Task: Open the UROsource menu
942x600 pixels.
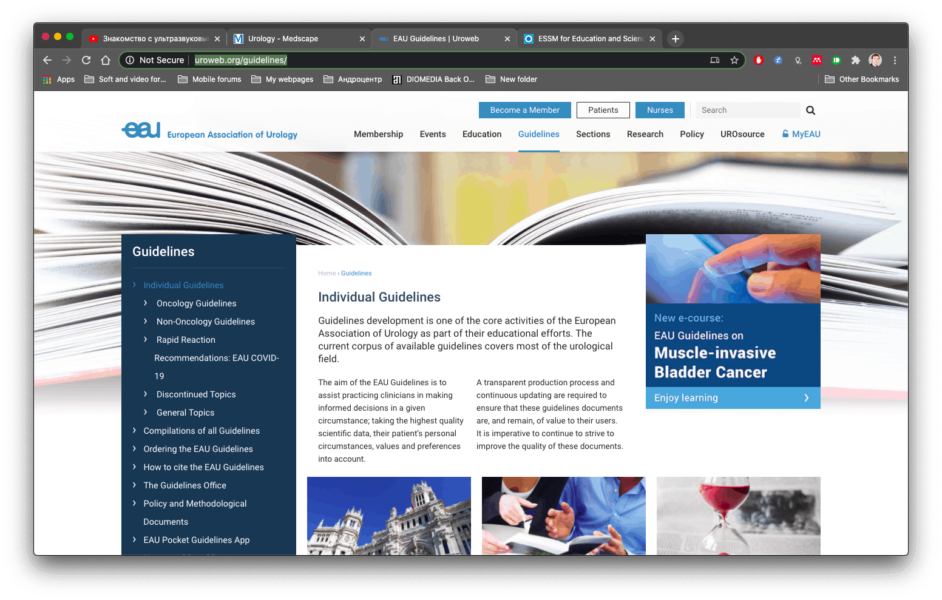Action: tap(742, 134)
